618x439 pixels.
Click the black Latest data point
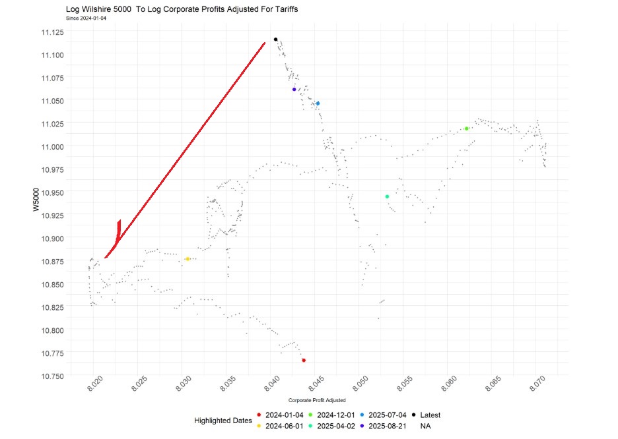point(275,40)
